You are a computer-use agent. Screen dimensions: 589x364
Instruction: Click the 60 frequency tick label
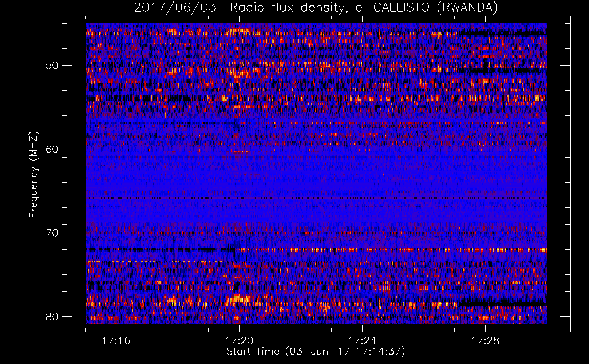tap(52, 149)
